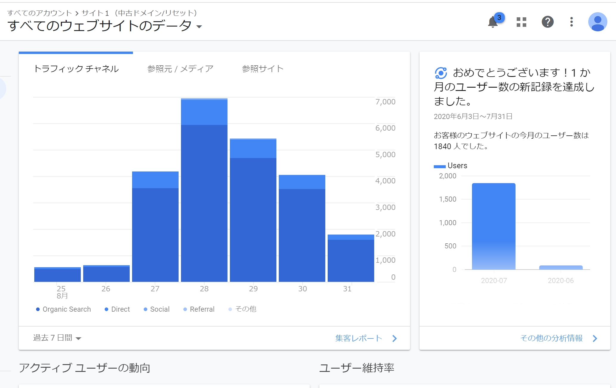Open the apps grid icon
Screen dimensions: 616x388
click(x=521, y=22)
